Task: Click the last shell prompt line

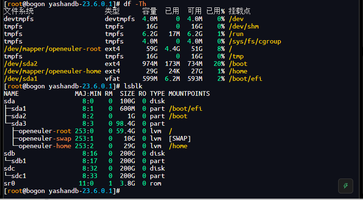Action: (x=62, y=191)
